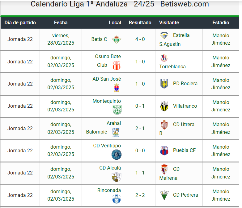Click the Villafranco yellow-black crest

pos(164,106)
